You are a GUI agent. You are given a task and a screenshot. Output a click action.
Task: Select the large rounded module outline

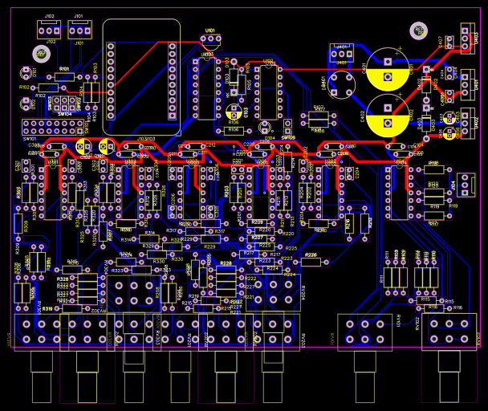click(x=141, y=77)
